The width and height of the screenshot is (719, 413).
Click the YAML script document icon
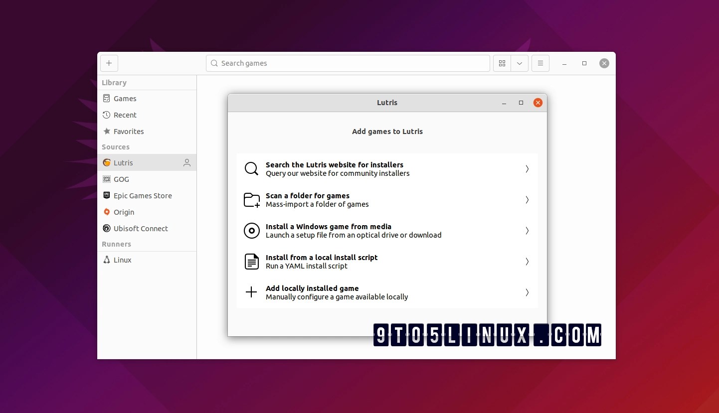click(252, 262)
